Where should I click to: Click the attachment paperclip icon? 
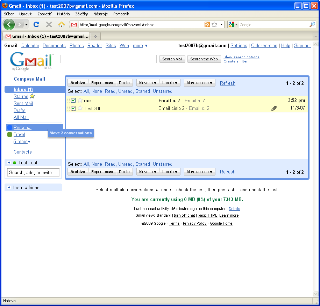(274, 108)
